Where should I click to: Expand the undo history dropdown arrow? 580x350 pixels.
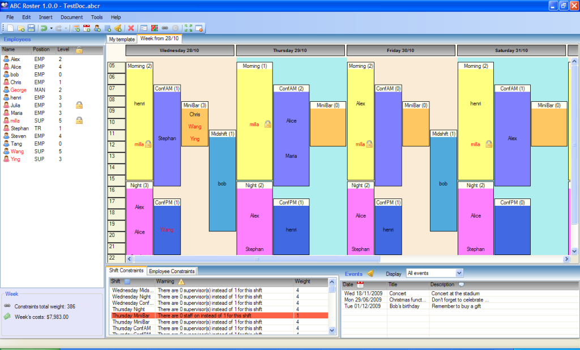click(51, 28)
